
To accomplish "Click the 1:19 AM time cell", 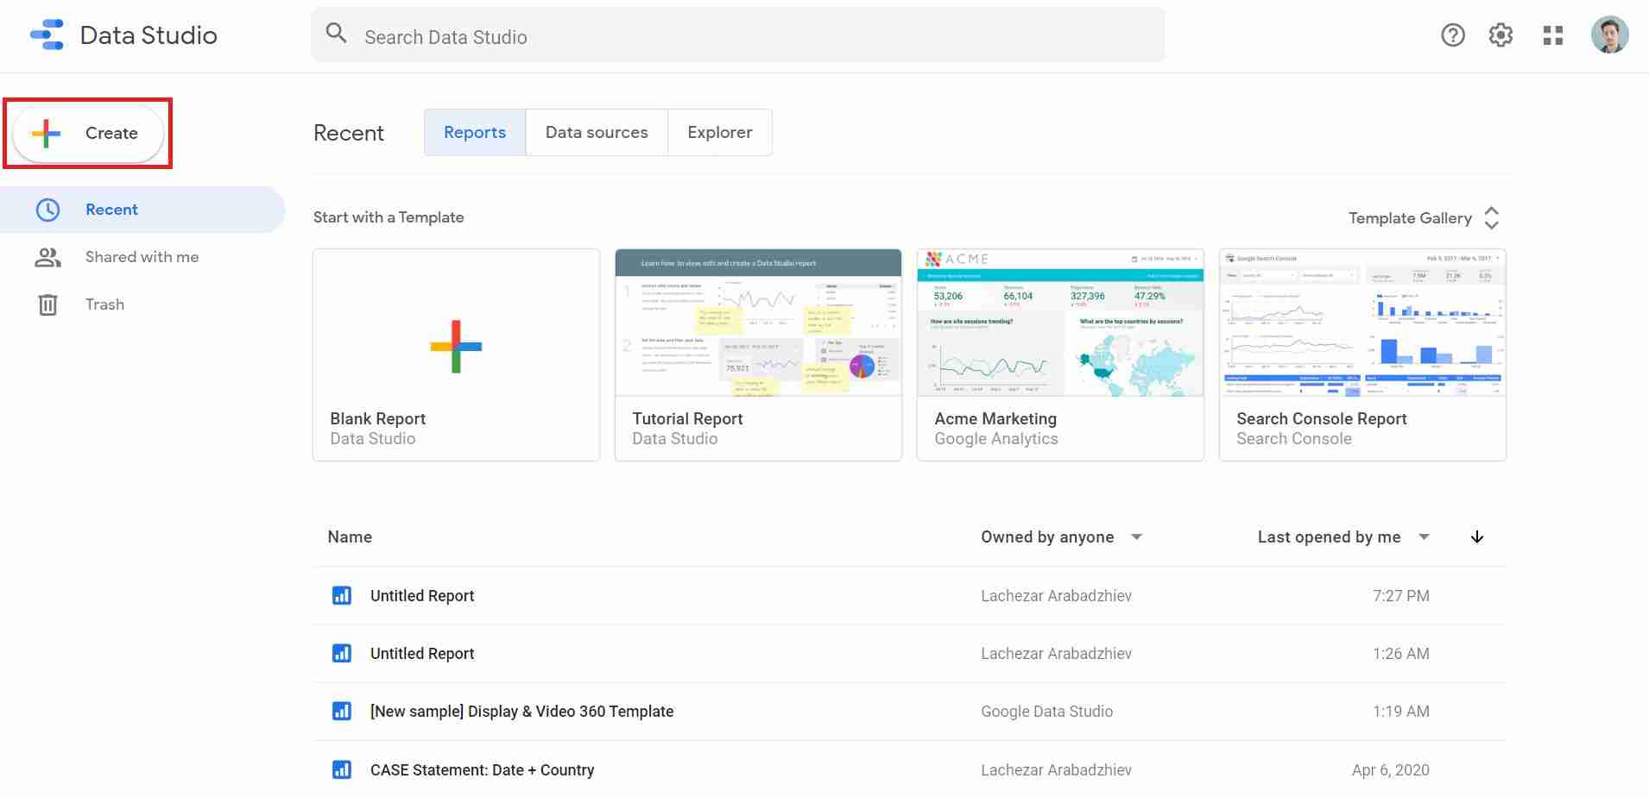I will click(1400, 712).
